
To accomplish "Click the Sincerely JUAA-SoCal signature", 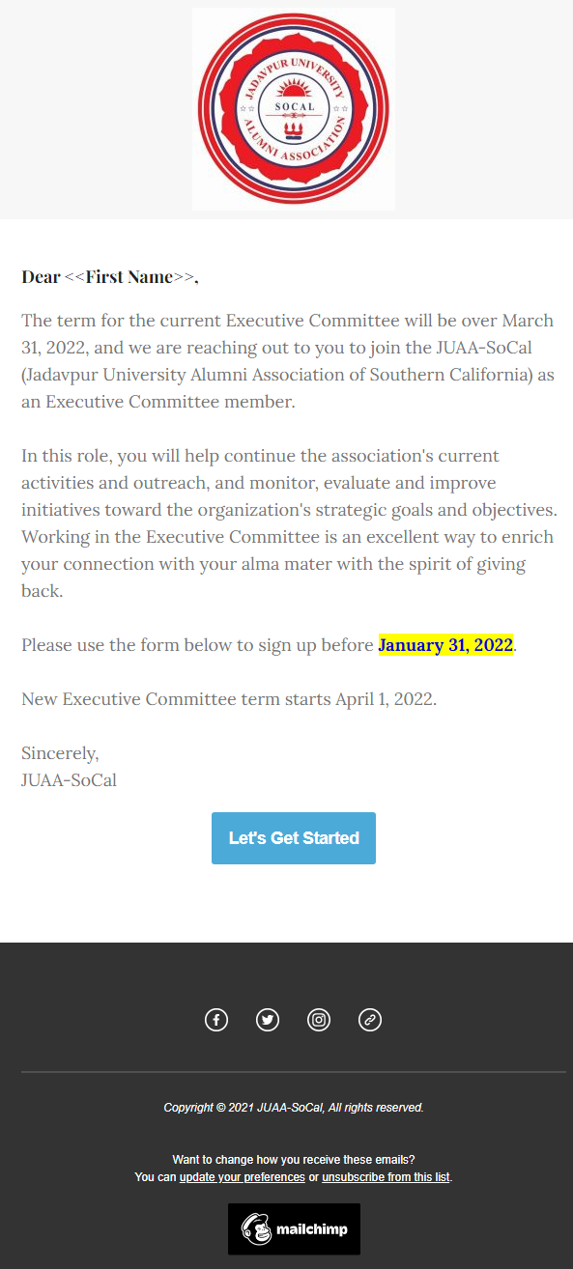I will (70, 767).
